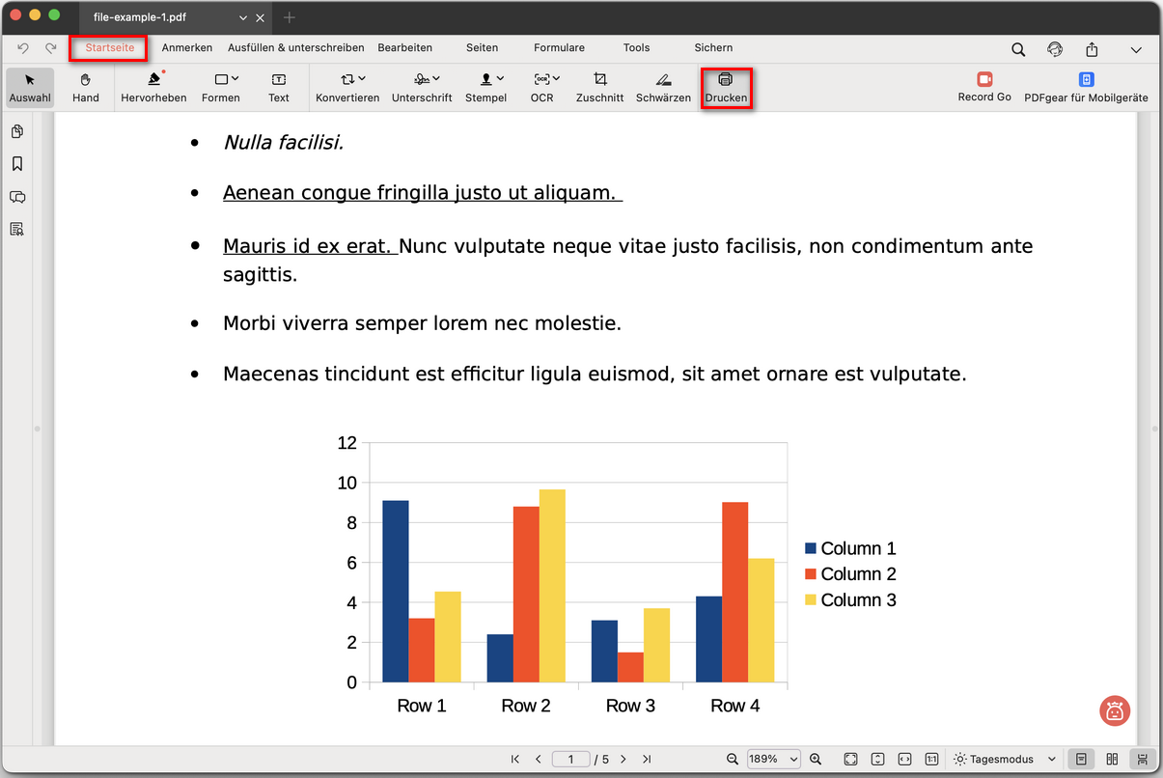The width and height of the screenshot is (1163, 778).
Task: Switch to the Anmerken tab
Action: point(186,47)
